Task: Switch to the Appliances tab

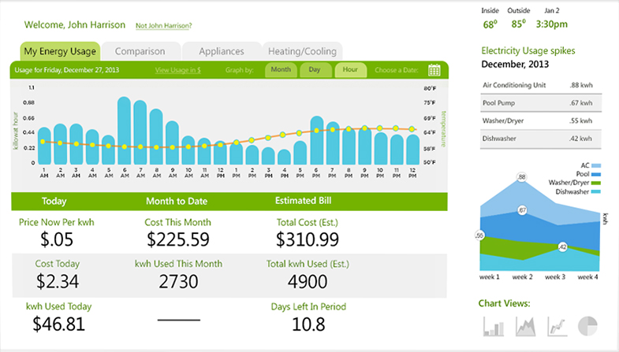Action: pyautogui.click(x=220, y=51)
